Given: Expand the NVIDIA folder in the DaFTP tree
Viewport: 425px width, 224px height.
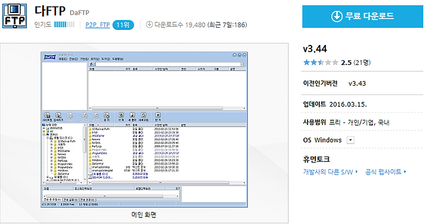Looking at the screenshot, I should tap(51, 157).
